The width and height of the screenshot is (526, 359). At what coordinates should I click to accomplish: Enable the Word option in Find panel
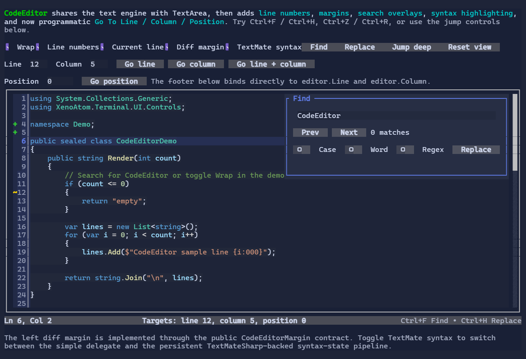tap(353, 150)
